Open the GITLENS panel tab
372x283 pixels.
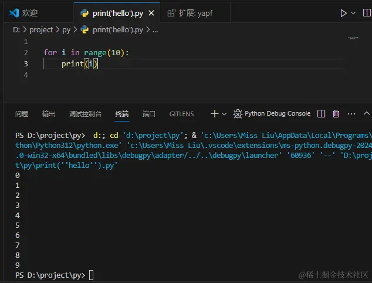coord(181,114)
